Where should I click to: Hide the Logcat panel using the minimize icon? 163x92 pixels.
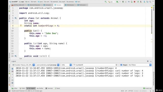click(151, 61)
